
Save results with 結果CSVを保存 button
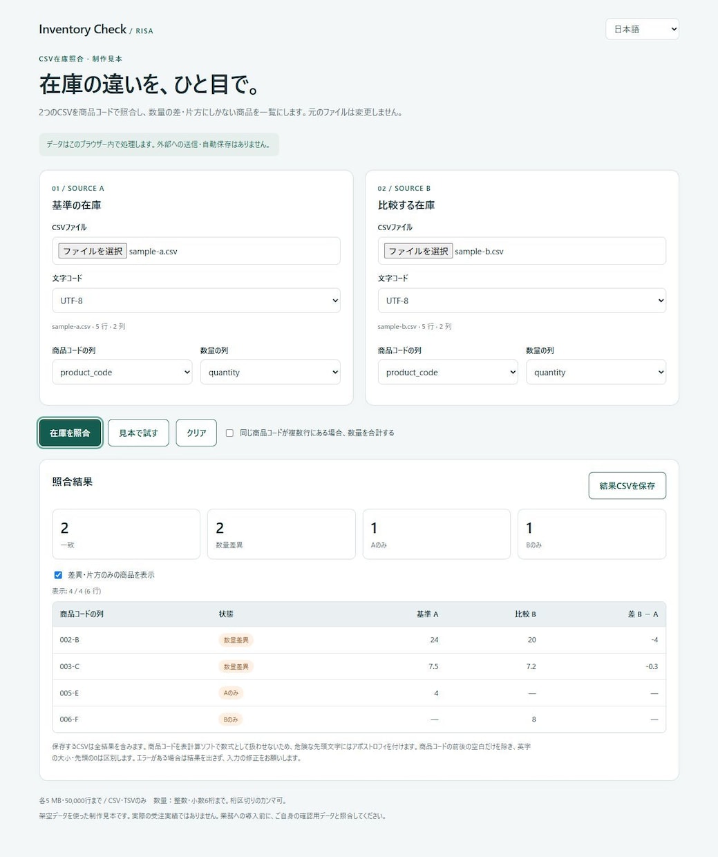[627, 486]
